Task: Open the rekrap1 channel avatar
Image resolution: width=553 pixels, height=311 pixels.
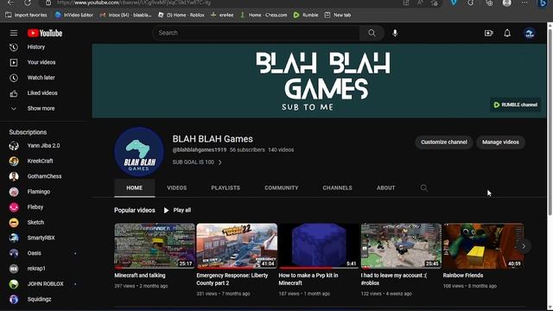Action: click(14, 269)
